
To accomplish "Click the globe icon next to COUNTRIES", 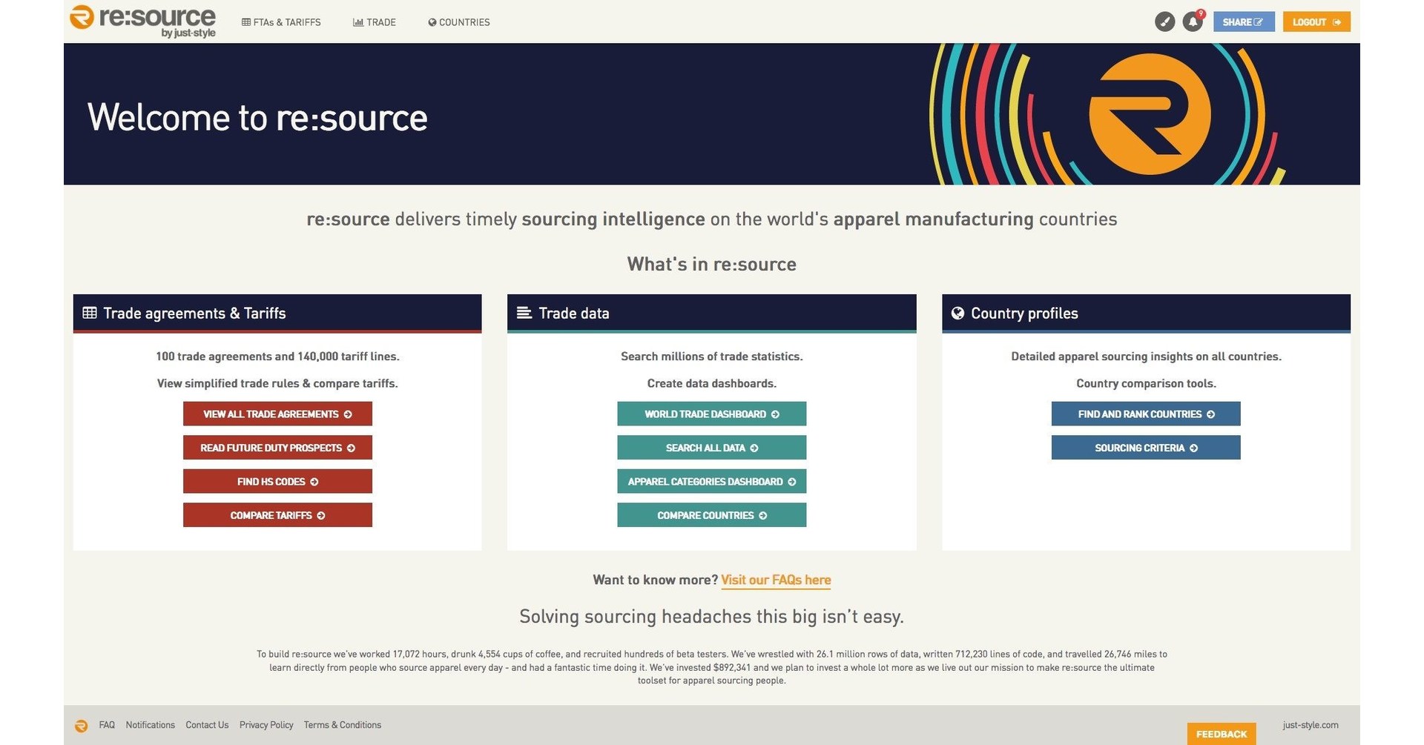I will click(x=431, y=21).
